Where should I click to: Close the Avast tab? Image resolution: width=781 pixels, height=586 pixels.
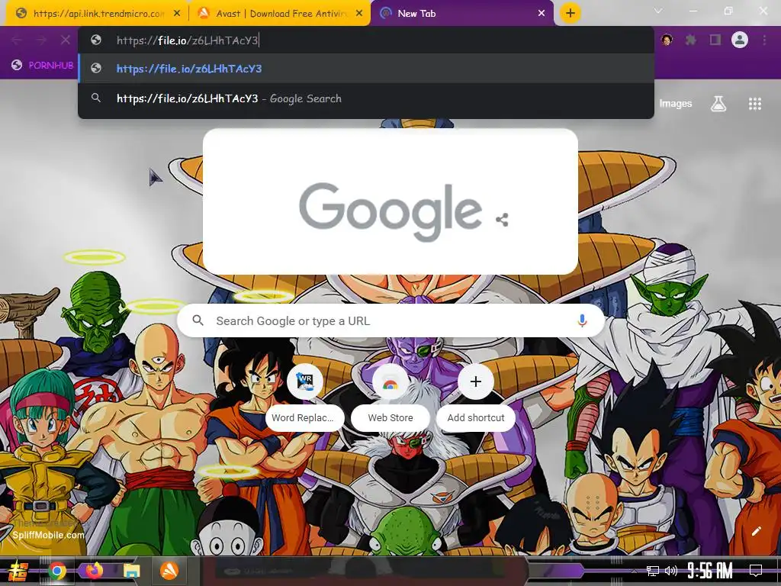pos(359,14)
